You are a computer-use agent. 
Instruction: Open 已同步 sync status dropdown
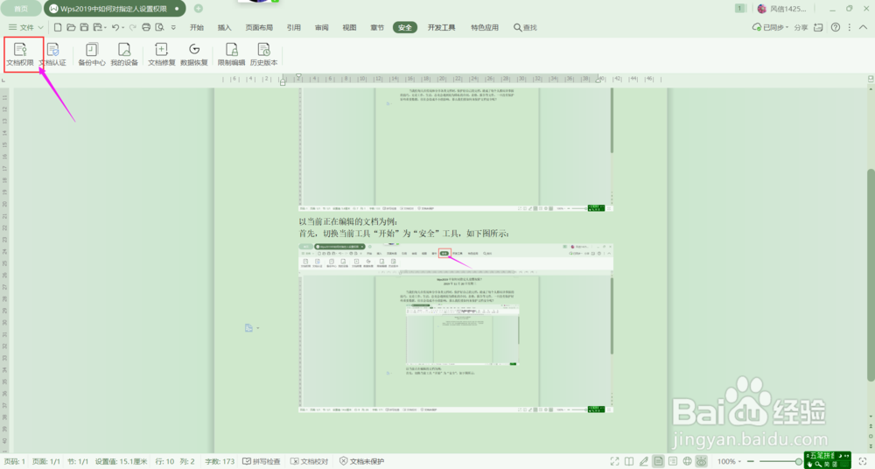tap(771, 27)
